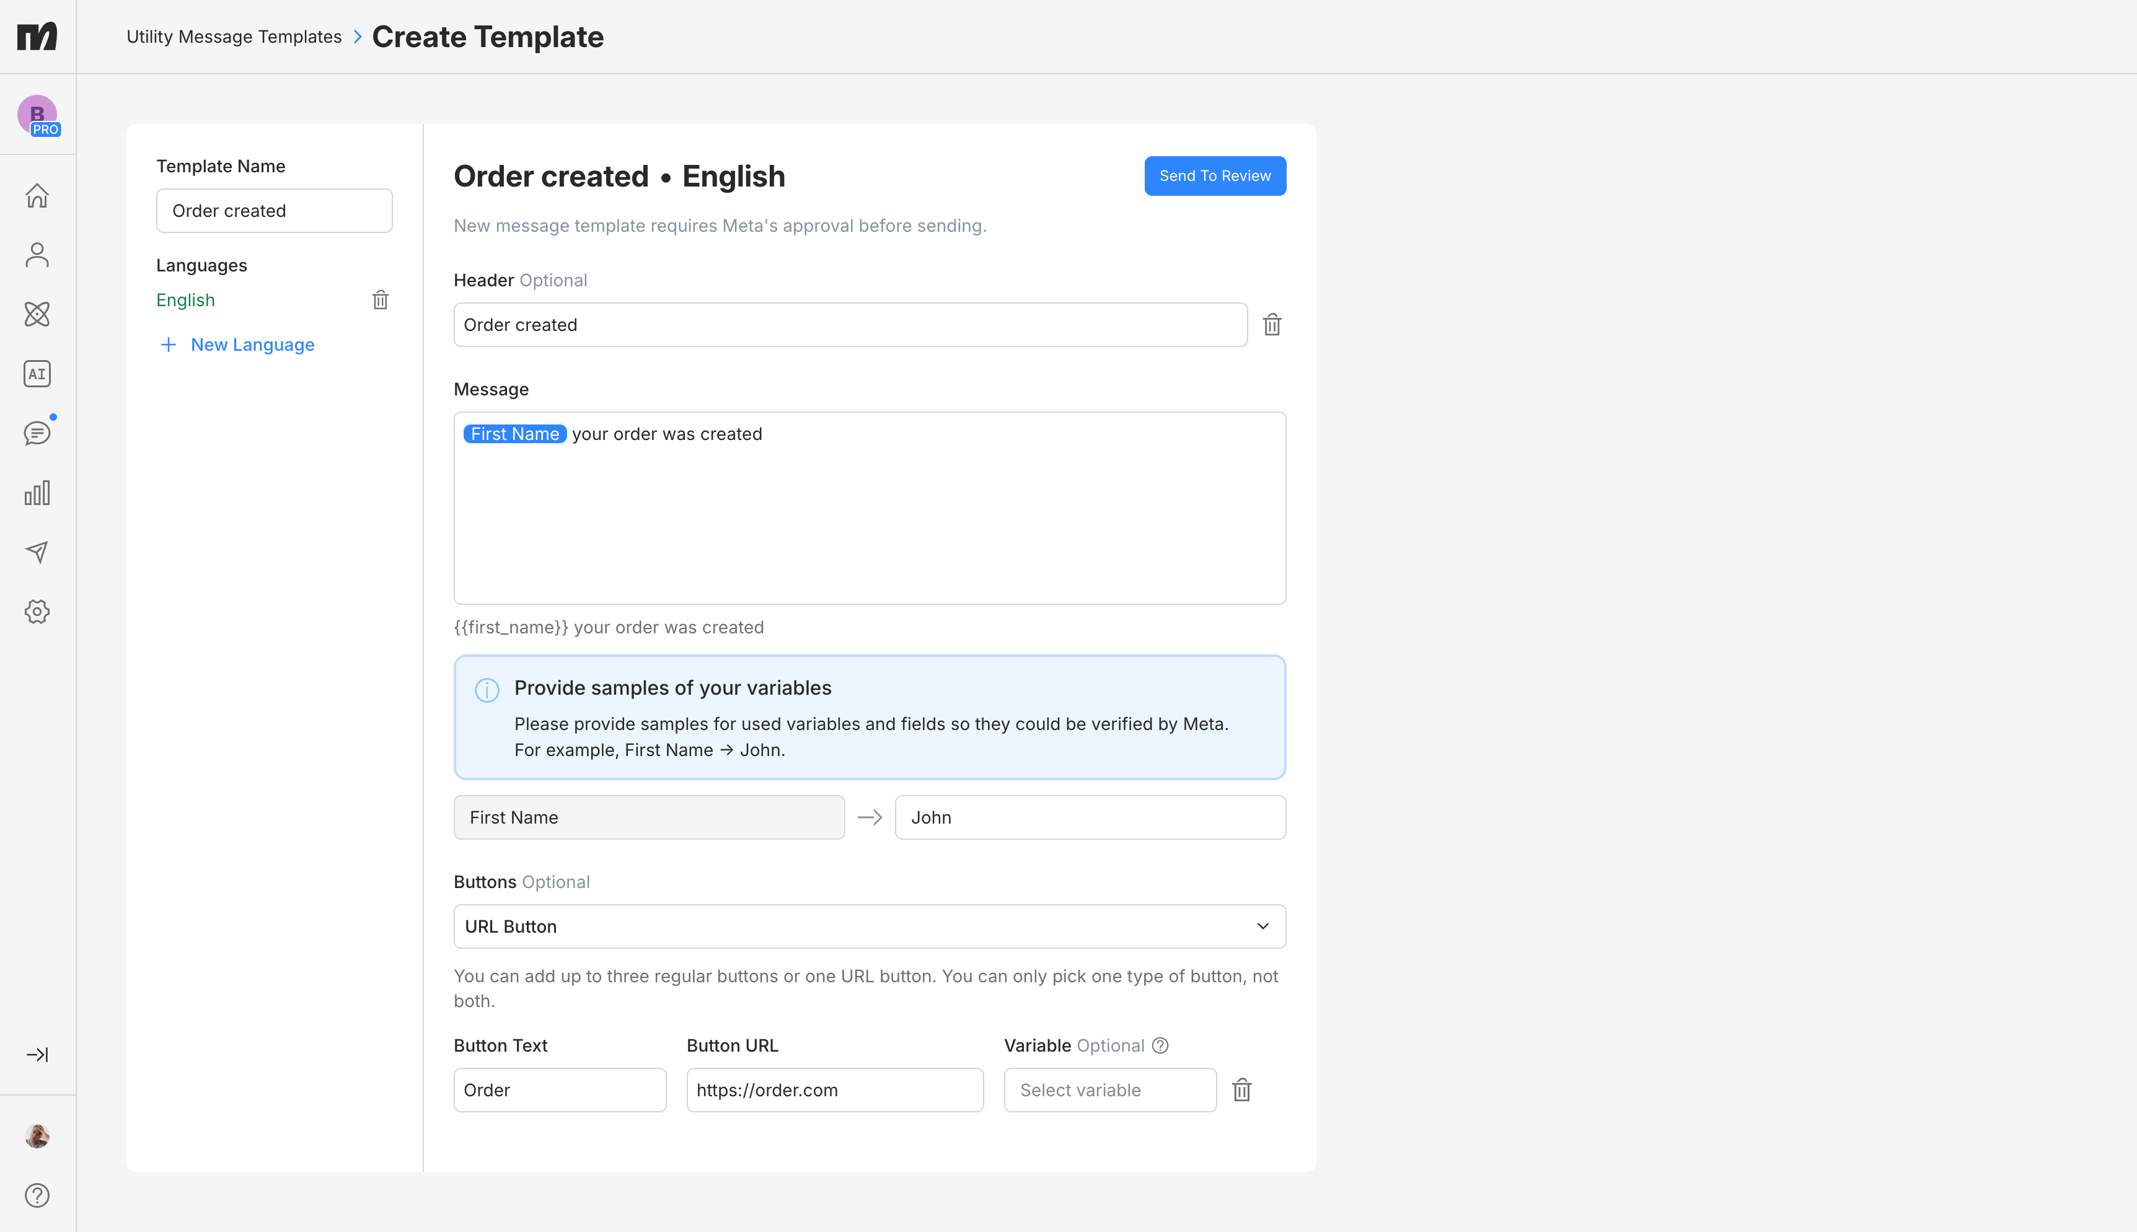Viewport: 2137px width, 1232px height.
Task: Delete the header with trash icon
Action: click(1272, 325)
